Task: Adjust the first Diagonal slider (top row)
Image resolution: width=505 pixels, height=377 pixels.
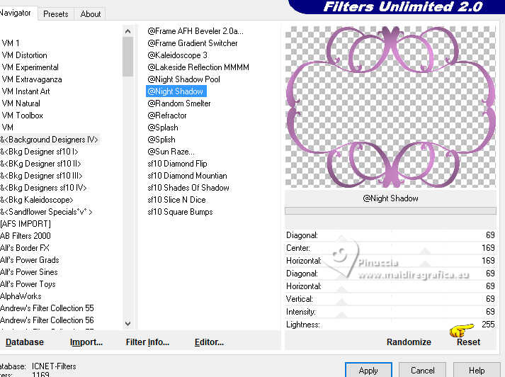Action: [x=390, y=235]
